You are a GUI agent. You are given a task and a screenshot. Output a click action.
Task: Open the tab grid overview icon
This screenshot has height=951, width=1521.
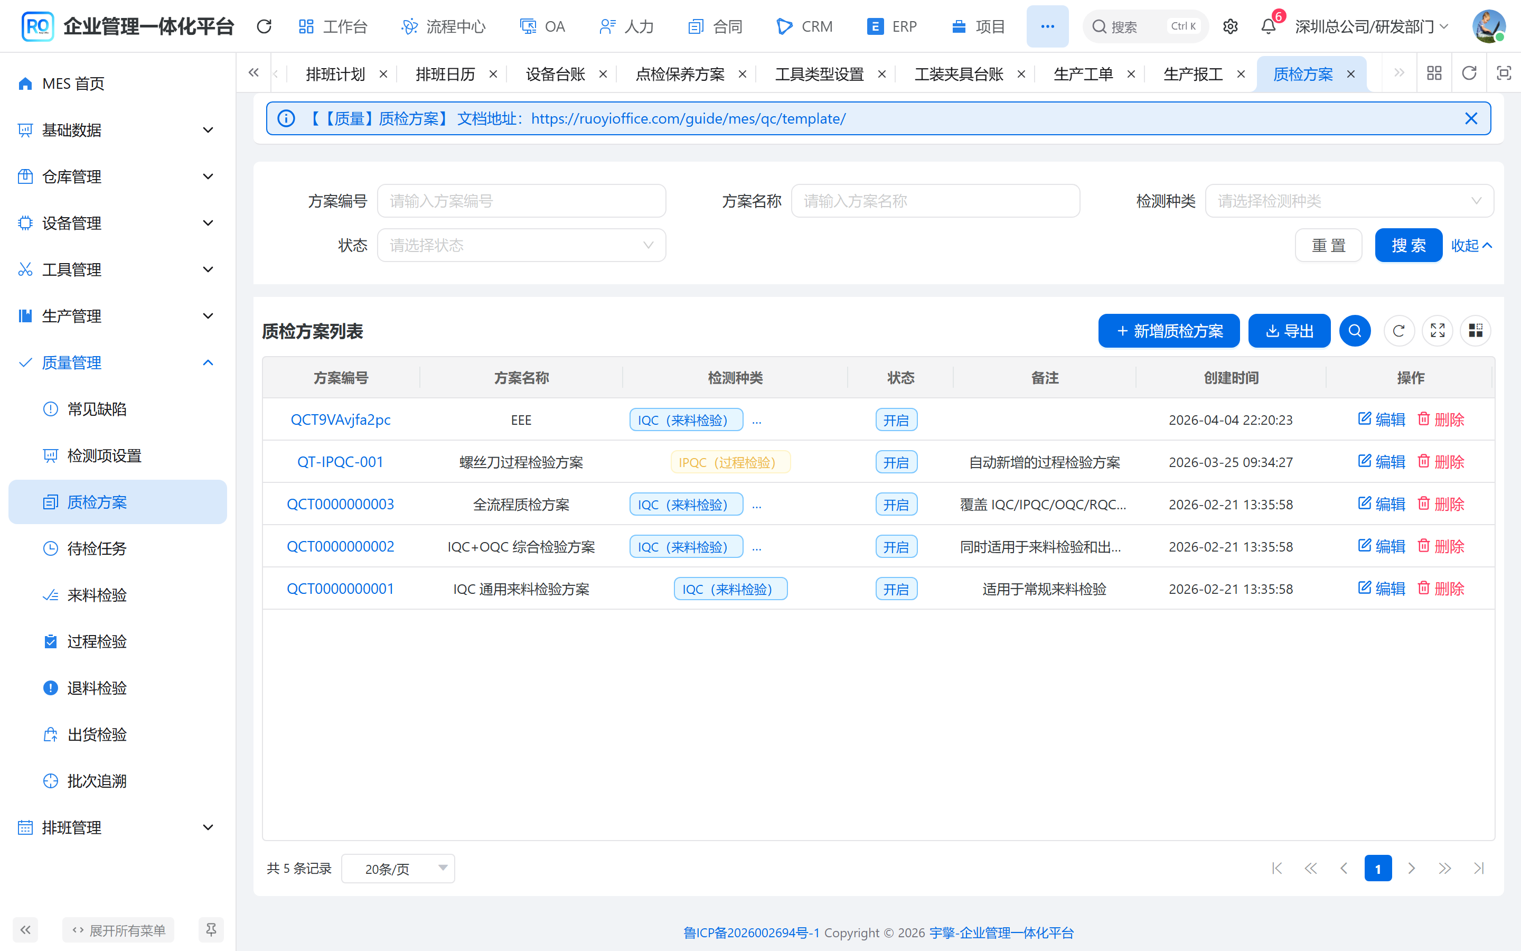pos(1434,73)
